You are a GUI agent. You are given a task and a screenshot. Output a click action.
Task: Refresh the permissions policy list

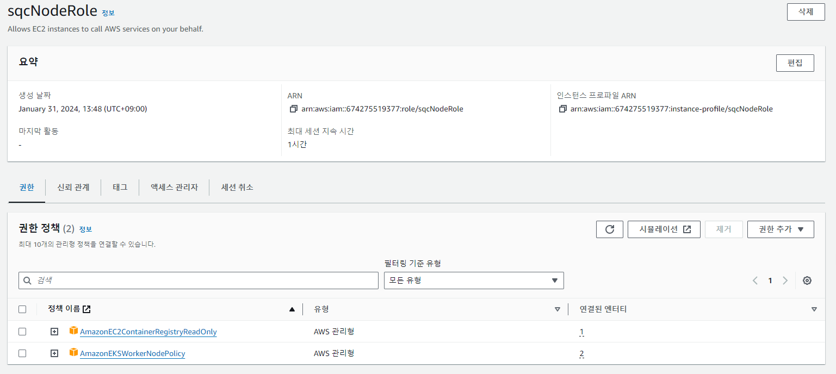pos(610,229)
